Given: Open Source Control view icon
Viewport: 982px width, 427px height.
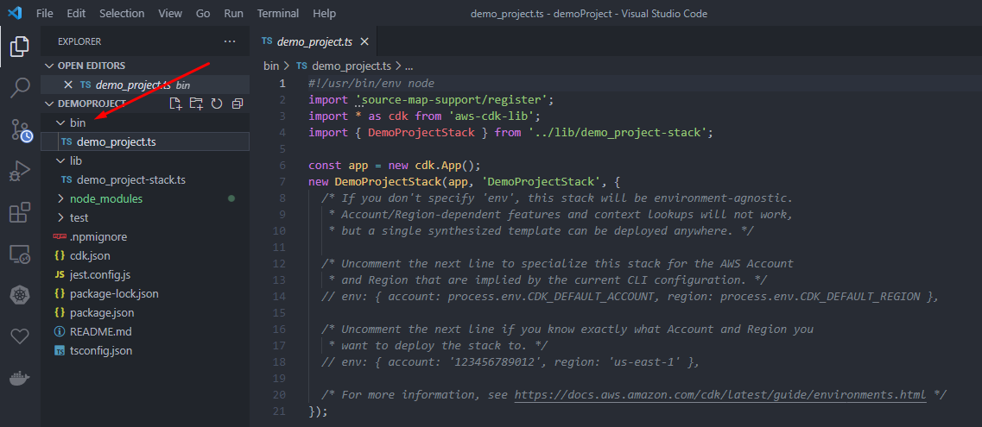Looking at the screenshot, I should [20, 130].
